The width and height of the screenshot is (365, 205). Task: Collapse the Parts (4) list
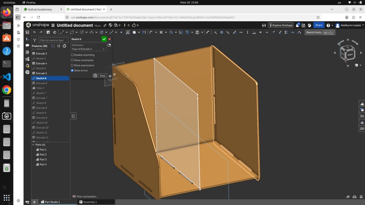33,145
